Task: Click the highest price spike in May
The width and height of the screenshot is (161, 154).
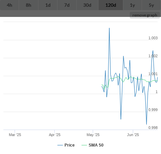Action: [x=109, y=28]
